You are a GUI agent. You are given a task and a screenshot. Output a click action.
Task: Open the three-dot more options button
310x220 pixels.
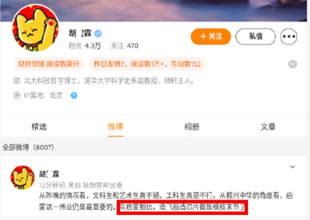point(288,37)
